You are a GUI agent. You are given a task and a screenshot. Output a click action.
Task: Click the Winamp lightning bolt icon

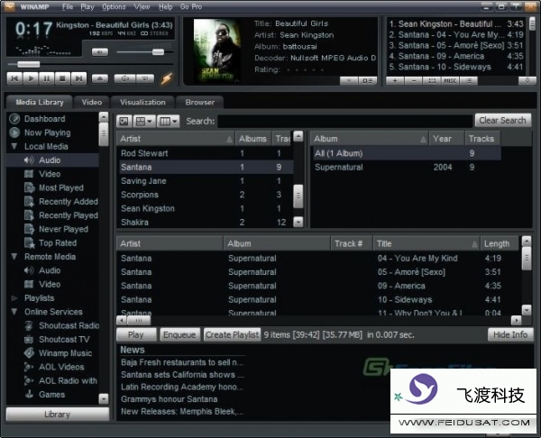tap(167, 78)
